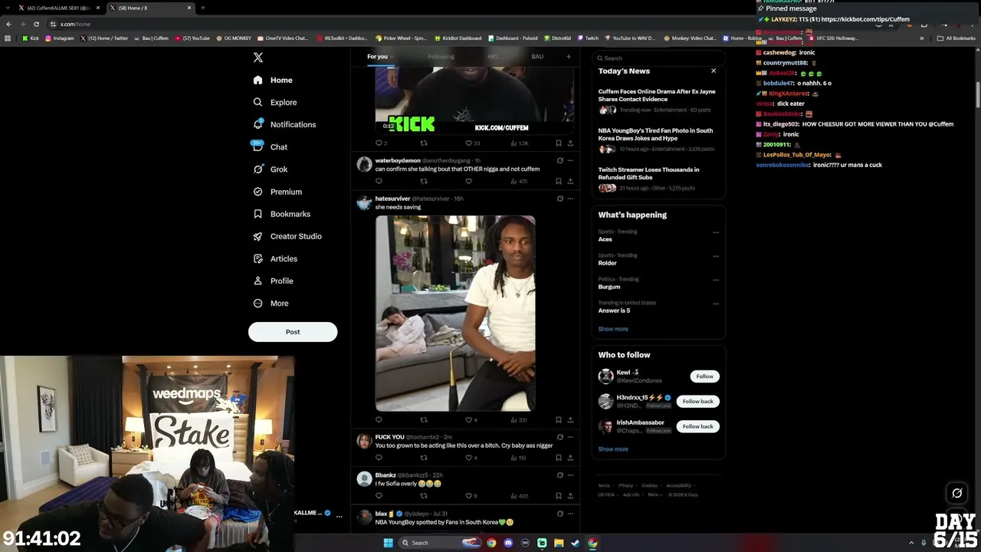Dismiss the Today's News panel

click(x=714, y=71)
